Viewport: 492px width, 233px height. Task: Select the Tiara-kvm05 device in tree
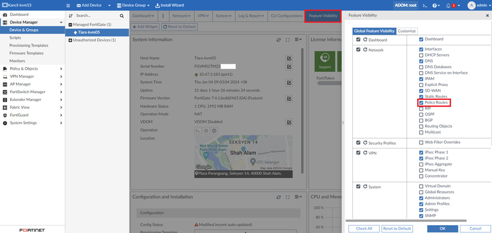97,32
